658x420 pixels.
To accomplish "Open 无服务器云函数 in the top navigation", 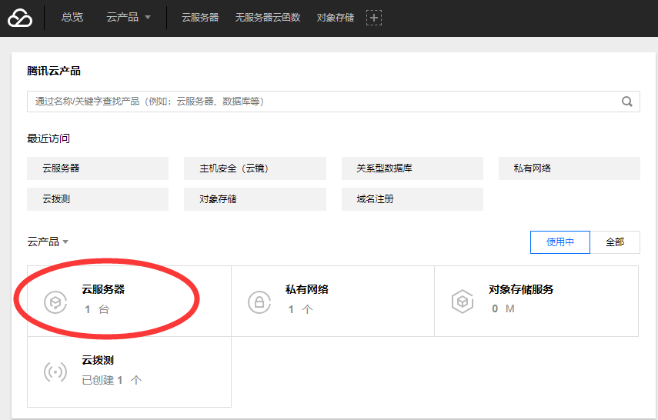I will coord(268,17).
